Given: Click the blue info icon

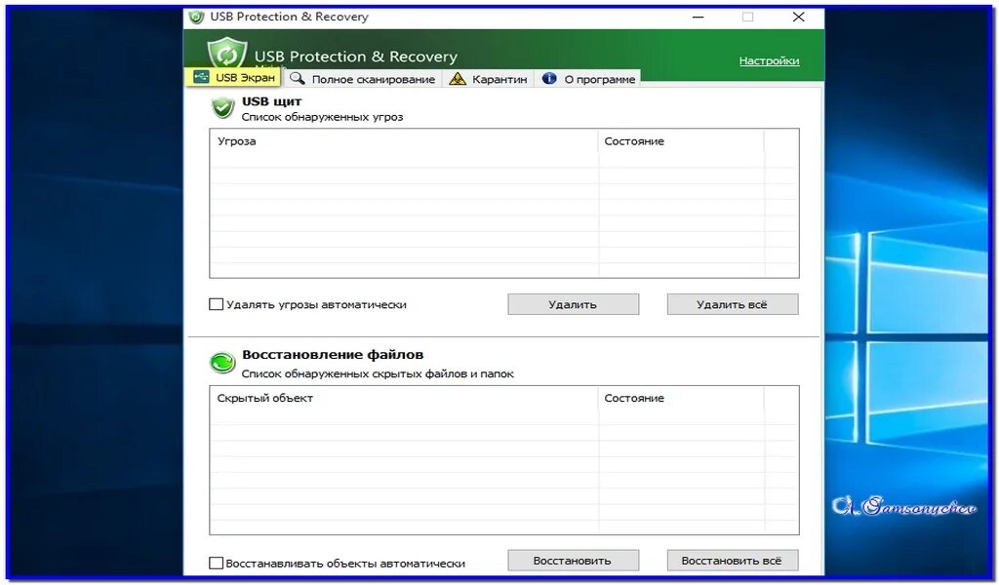Looking at the screenshot, I should pos(549,78).
